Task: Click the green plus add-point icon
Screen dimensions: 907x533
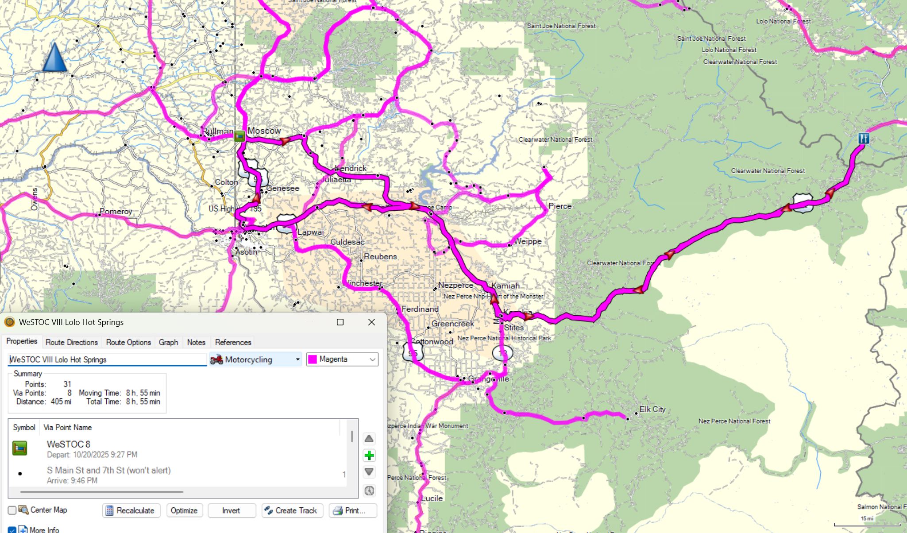Action: (x=369, y=456)
